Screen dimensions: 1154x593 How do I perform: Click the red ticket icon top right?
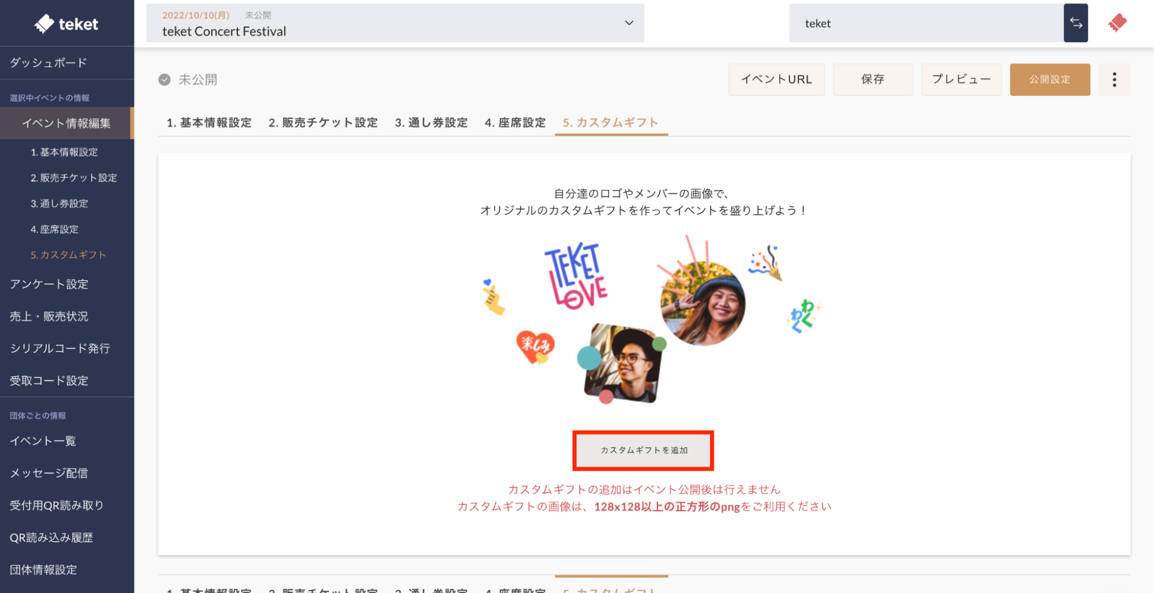point(1117,23)
